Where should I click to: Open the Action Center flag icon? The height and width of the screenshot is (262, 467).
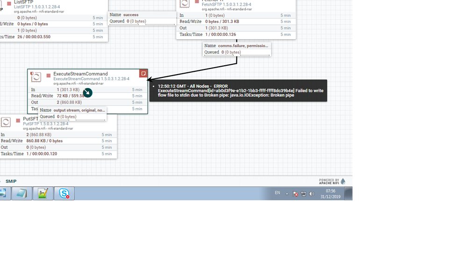point(295,193)
